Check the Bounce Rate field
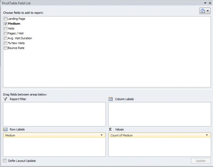The width and height of the screenshot is (213, 167). (x=6, y=48)
